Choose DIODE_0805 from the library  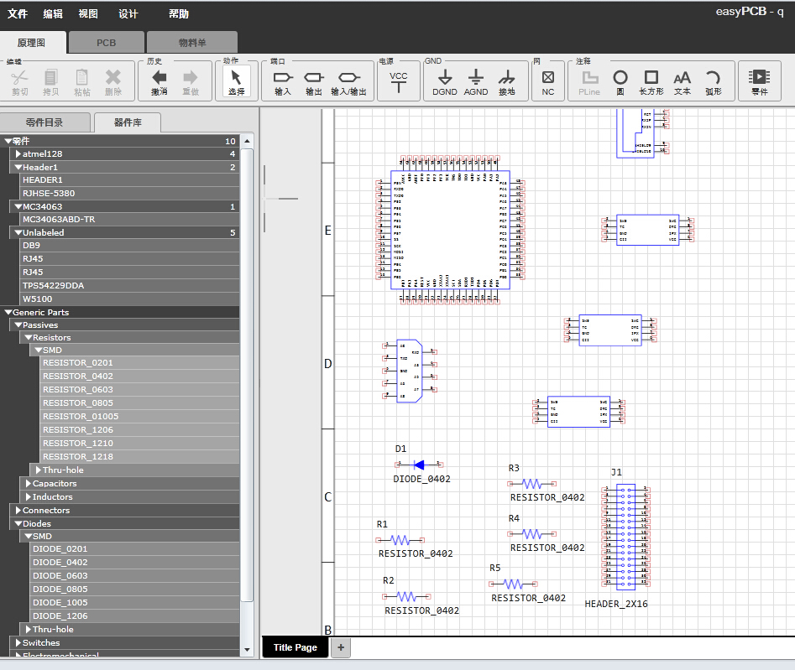(135, 589)
